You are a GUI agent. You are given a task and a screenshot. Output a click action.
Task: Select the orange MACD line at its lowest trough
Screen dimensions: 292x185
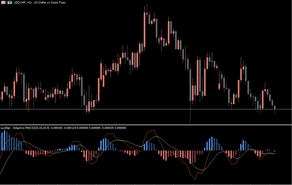coord(195,179)
